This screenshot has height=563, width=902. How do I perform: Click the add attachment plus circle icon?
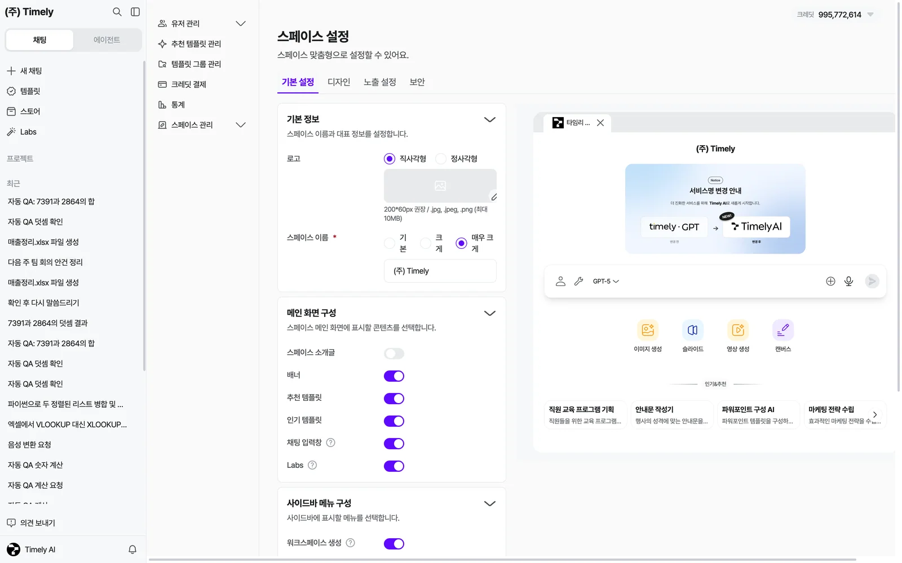click(830, 281)
